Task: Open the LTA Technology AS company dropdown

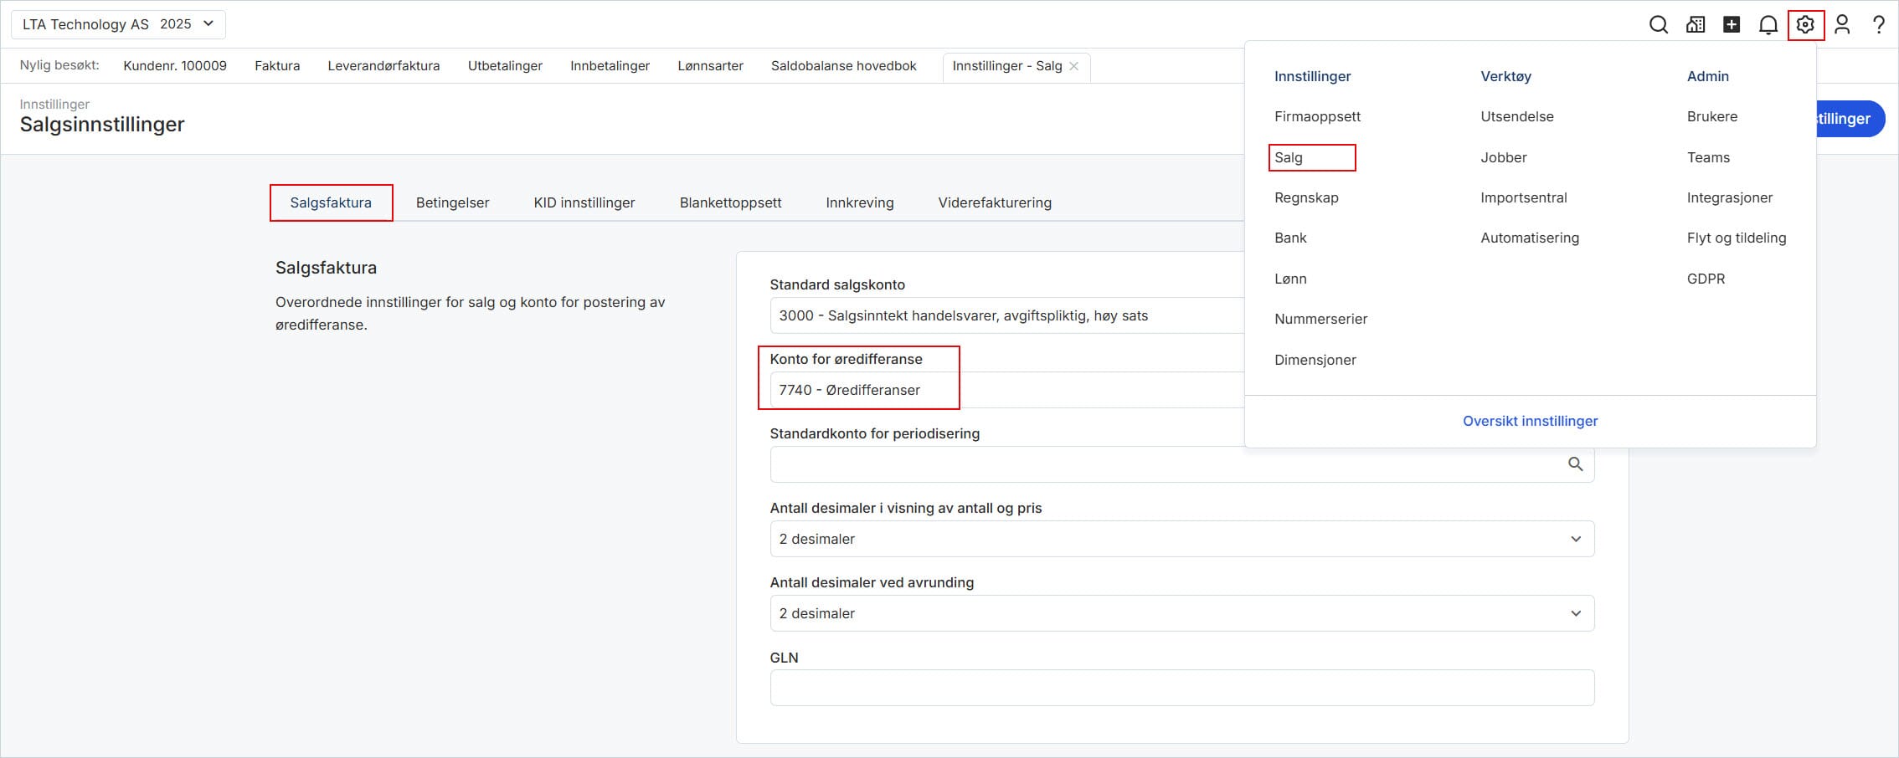Action: [118, 24]
